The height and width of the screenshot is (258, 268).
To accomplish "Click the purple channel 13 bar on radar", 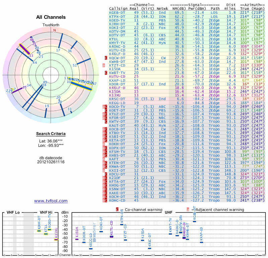I will (x=24, y=49).
